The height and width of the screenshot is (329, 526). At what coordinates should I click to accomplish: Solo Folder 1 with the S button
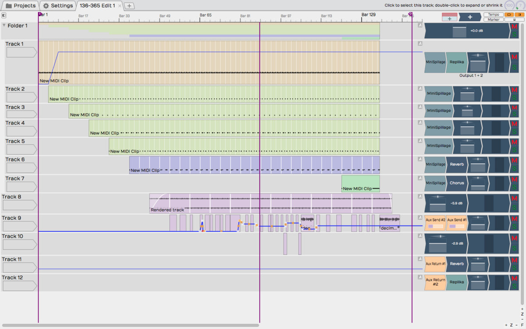point(515,35)
